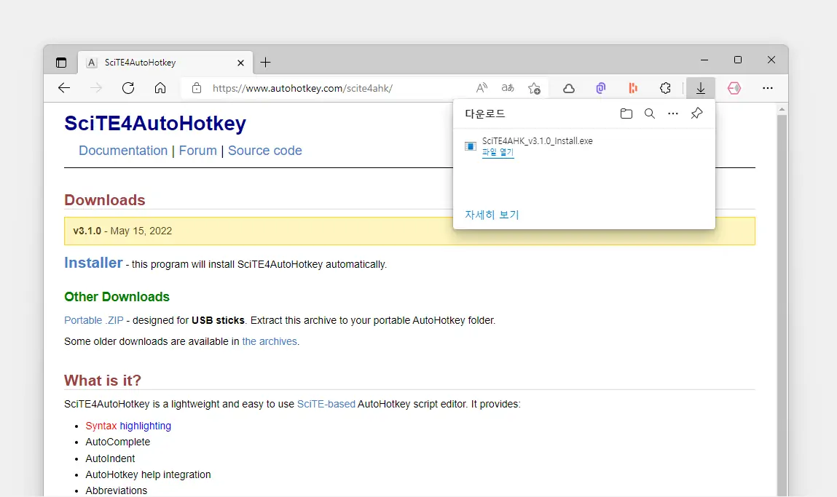Open Settings and more menu
This screenshot has height=497, width=837.
768,87
